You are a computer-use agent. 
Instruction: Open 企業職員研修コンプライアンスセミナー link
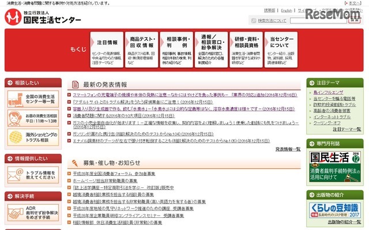129,216
